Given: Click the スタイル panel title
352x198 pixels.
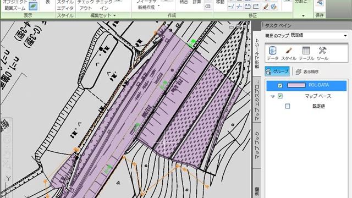Looking at the screenshot, I should pyautogui.click(x=65, y=15).
